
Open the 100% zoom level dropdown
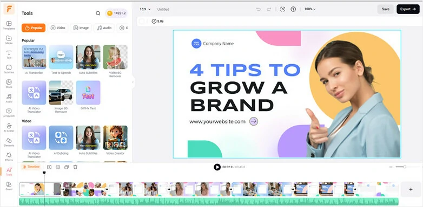[x=310, y=9]
